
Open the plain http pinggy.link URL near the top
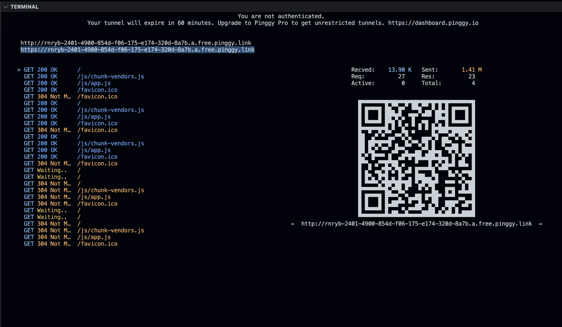pyautogui.click(x=136, y=43)
